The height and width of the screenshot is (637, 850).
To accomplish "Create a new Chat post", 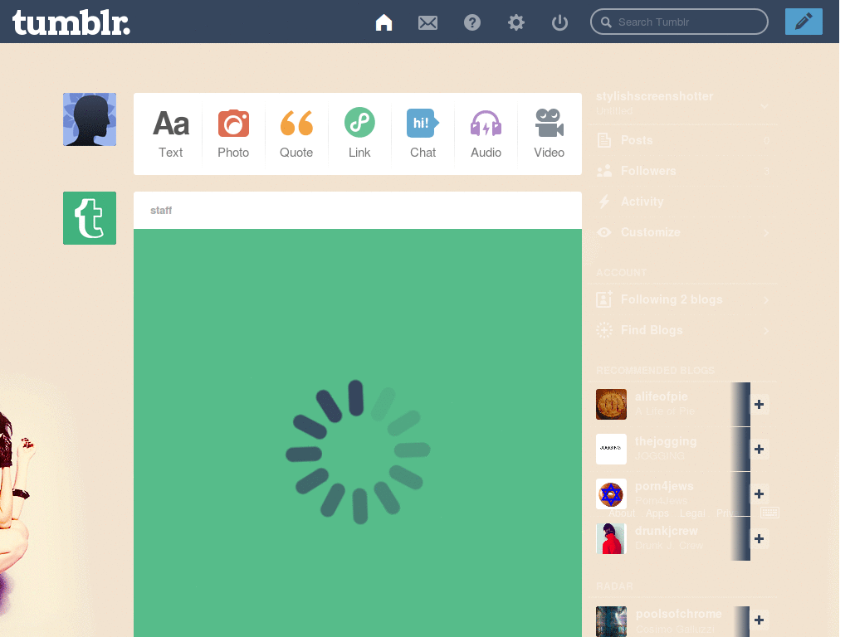I will (423, 134).
